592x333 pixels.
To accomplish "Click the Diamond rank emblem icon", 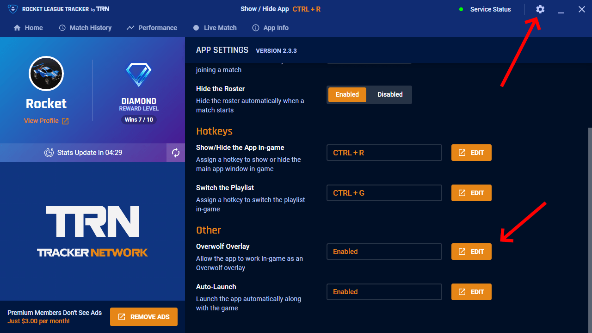I will (x=139, y=75).
